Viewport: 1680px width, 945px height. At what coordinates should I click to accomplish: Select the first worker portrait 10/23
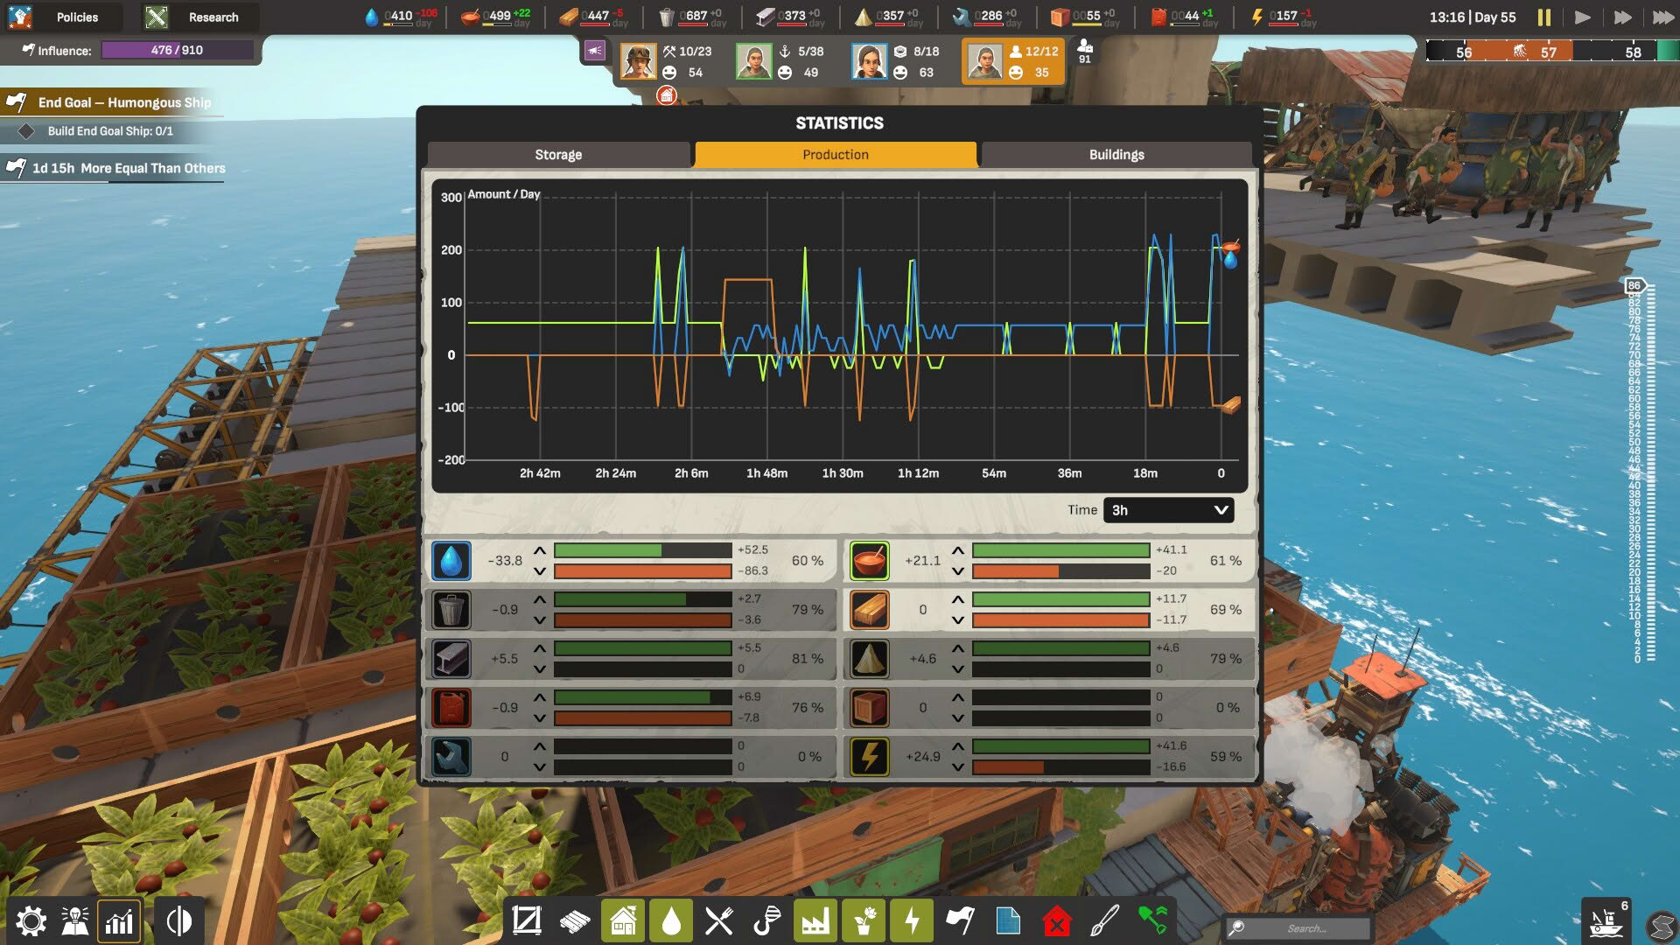coord(638,62)
